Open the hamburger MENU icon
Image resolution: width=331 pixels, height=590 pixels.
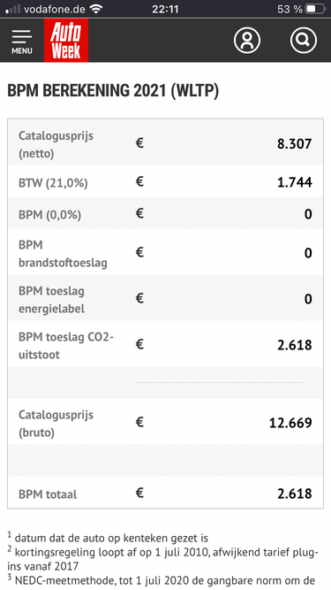point(22,41)
